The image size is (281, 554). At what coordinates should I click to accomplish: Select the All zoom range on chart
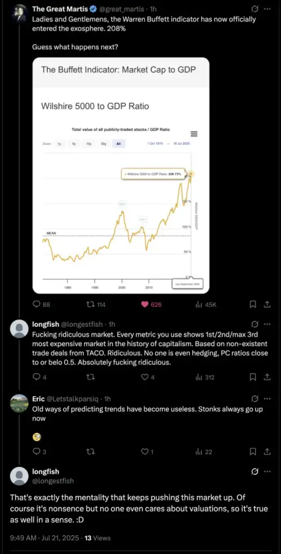click(118, 144)
